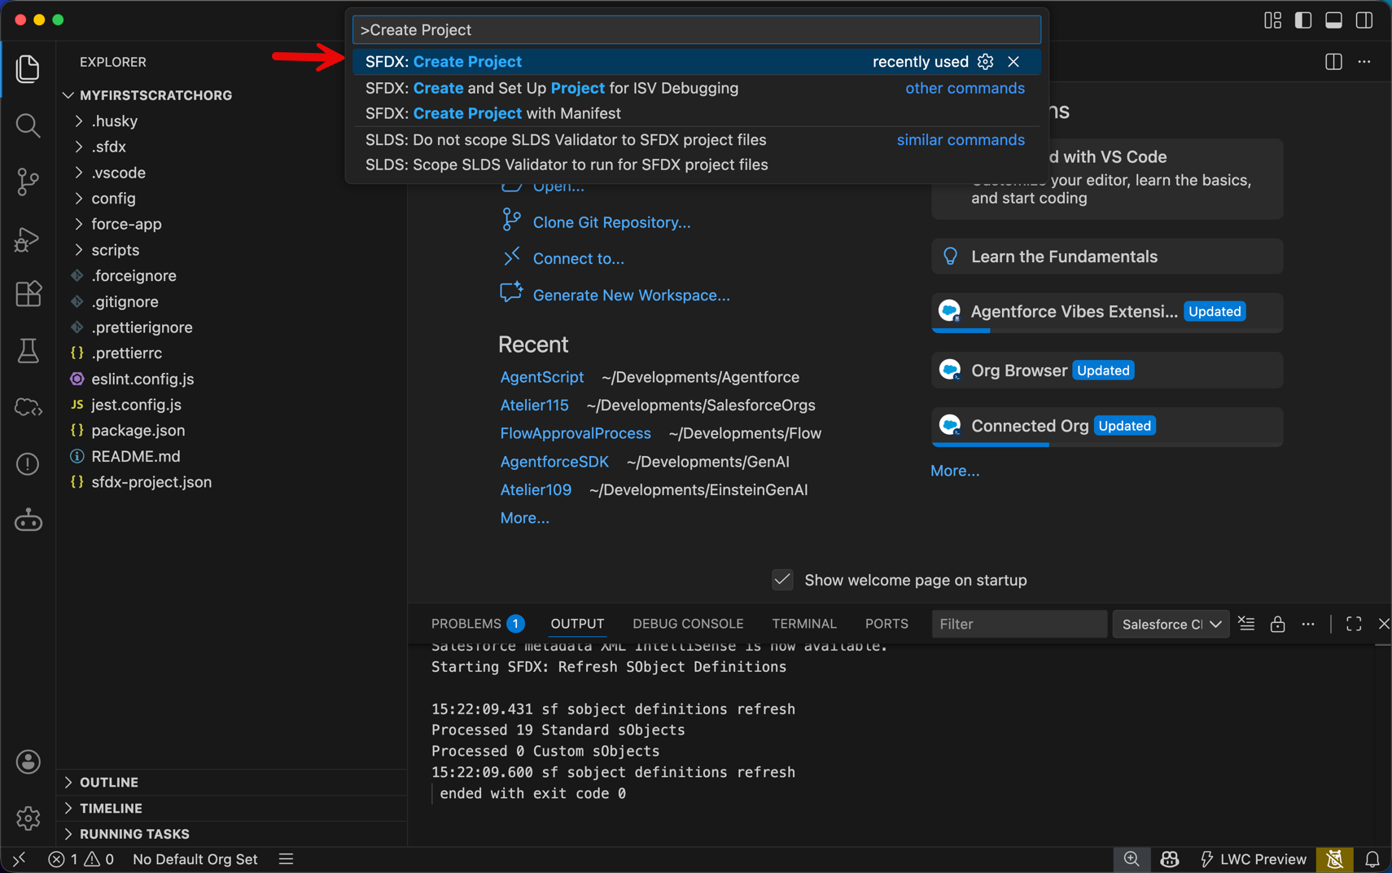Open the AgentforceSDK recent project
The height and width of the screenshot is (873, 1392).
(554, 462)
